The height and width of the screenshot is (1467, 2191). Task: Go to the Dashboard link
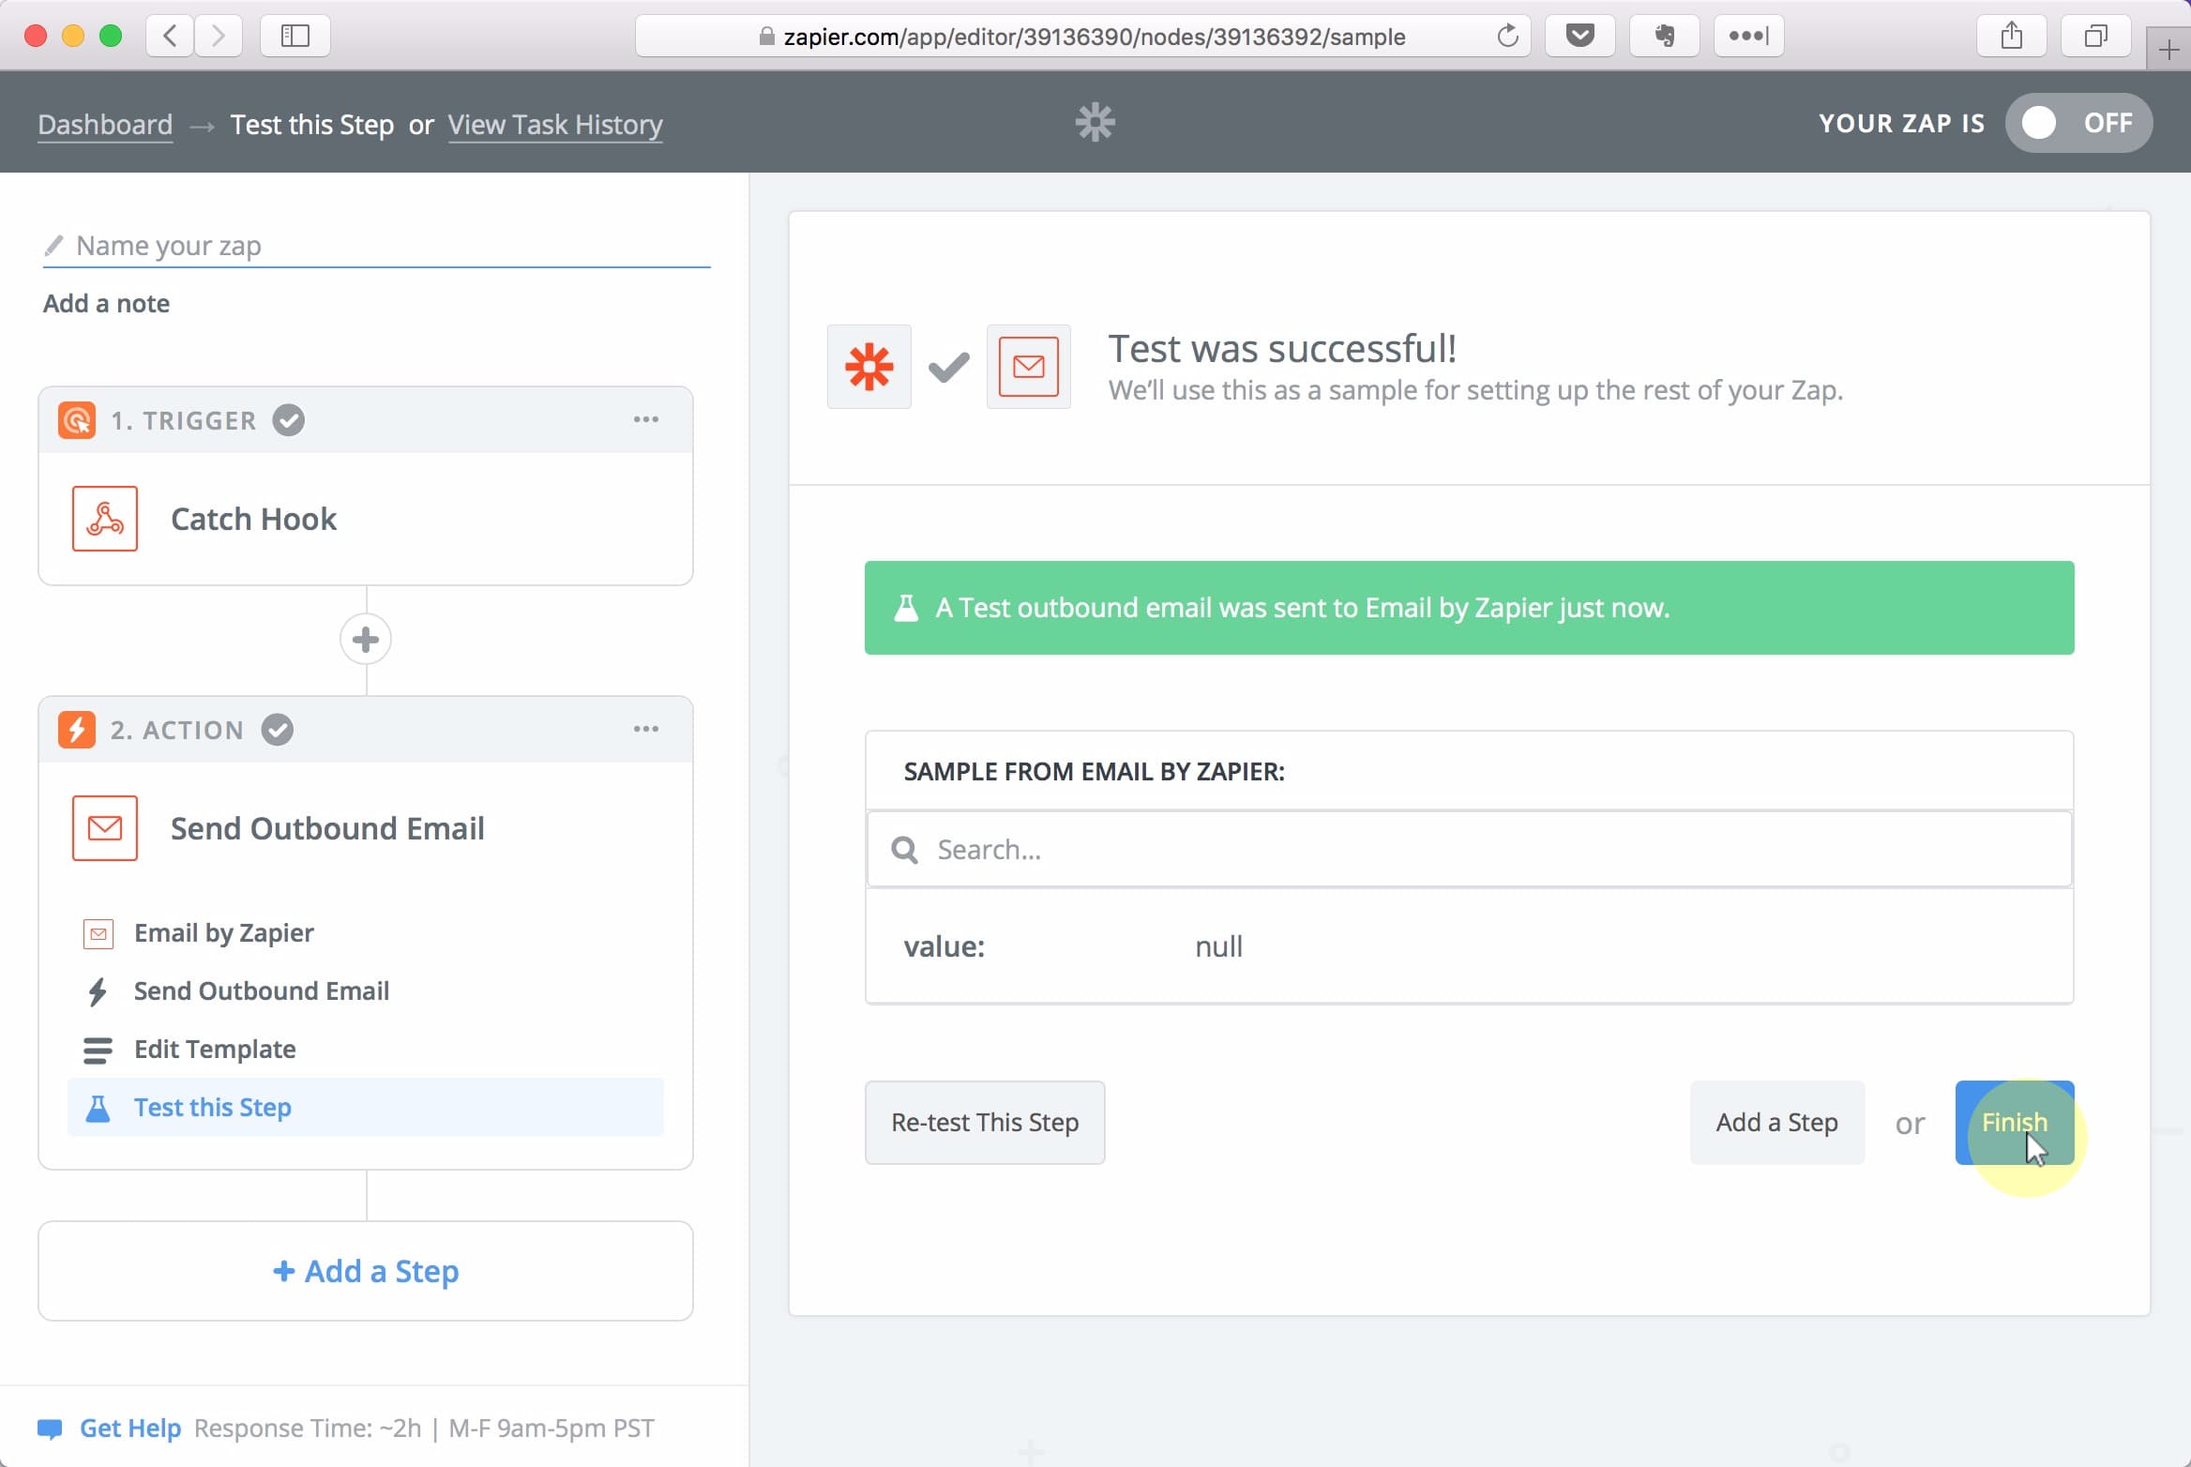point(105,125)
